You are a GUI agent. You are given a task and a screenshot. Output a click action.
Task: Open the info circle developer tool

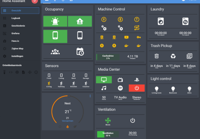[36, 72]
